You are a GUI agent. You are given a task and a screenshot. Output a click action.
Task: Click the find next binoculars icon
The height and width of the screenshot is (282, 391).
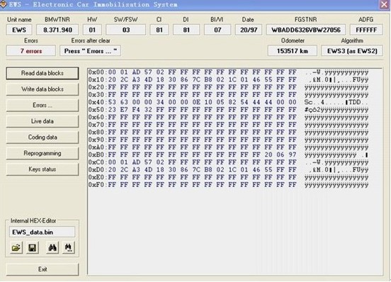coord(68,247)
